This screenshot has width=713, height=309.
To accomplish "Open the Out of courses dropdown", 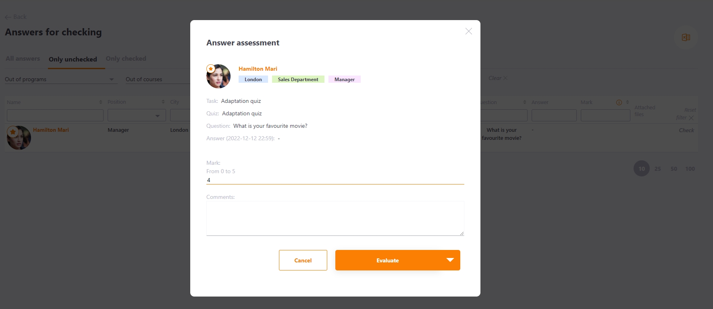I will pyautogui.click(x=158, y=80).
